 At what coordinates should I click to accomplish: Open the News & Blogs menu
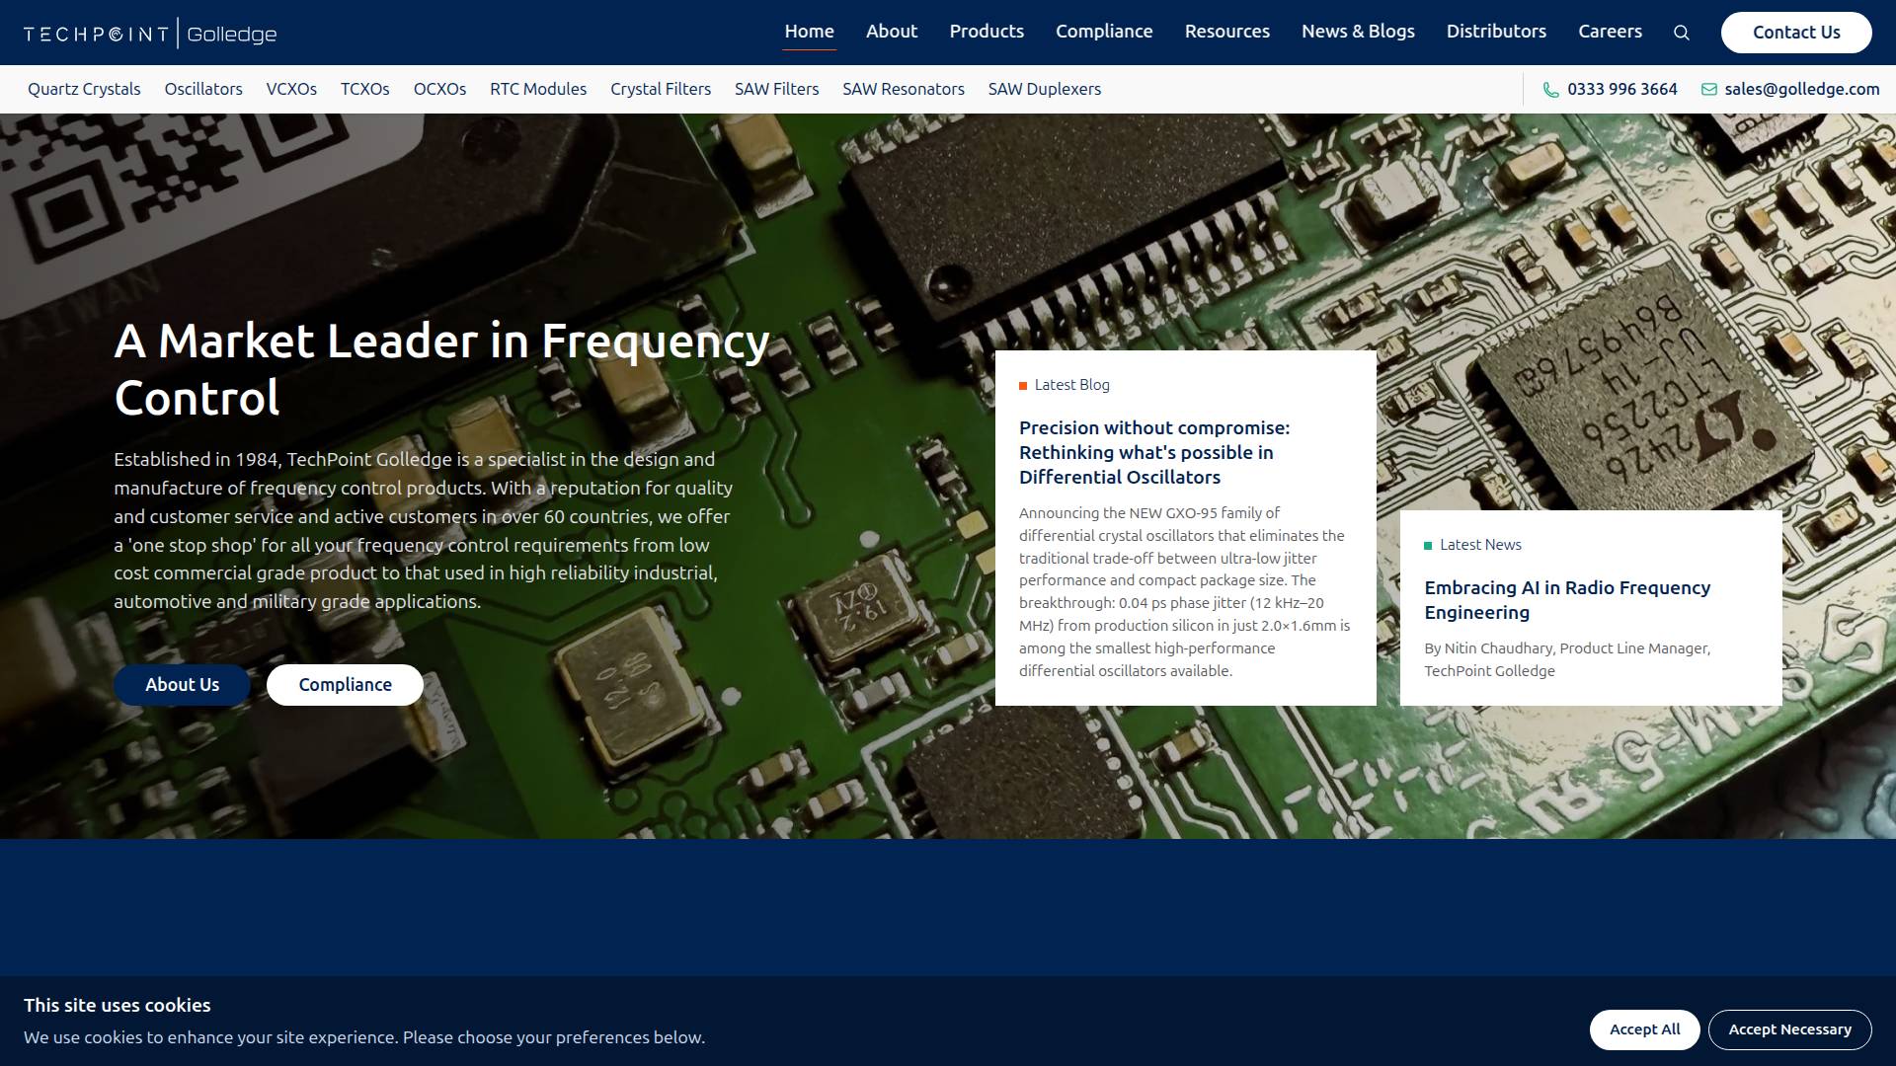coord(1358,31)
